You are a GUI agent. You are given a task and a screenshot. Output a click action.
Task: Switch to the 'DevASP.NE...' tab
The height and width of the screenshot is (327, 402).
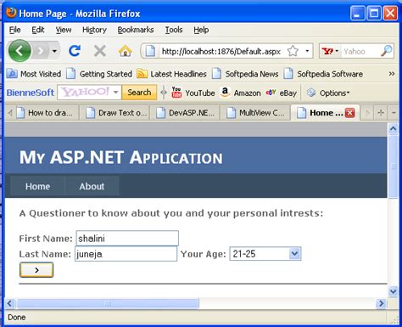185,113
